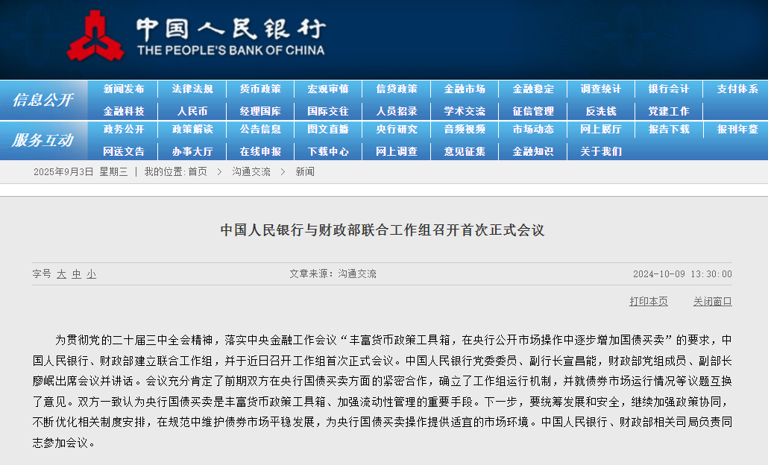Open 图文直播 under 服务互动
This screenshot has height=465, width=768.
(x=328, y=129)
